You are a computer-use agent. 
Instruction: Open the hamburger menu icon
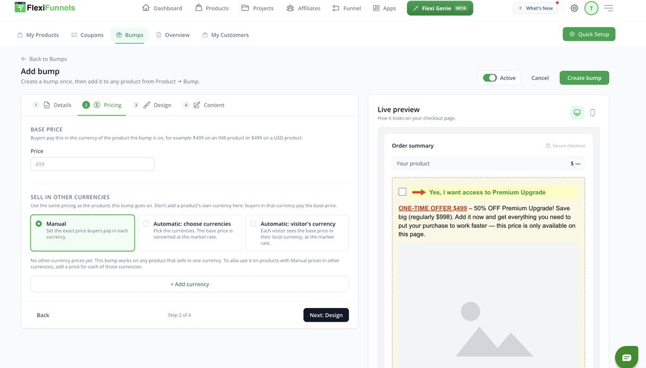coord(609,8)
